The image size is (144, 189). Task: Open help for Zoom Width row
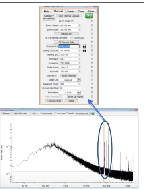point(92,29)
